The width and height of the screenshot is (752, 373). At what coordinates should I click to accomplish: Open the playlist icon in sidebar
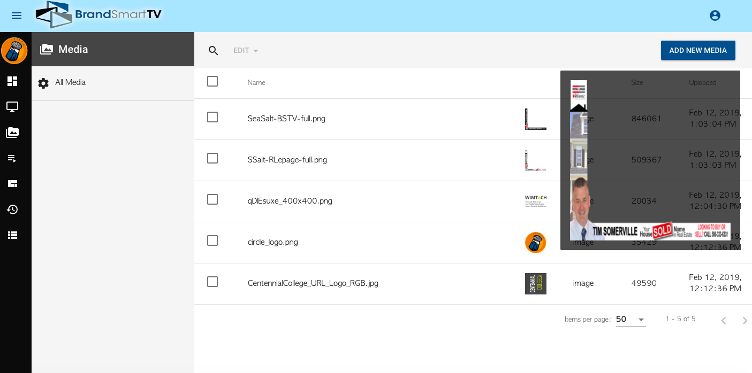(12, 158)
